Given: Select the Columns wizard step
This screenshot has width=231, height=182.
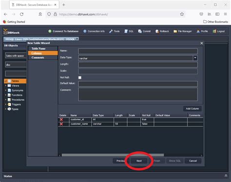Looking at the screenshot, I should (43, 53).
